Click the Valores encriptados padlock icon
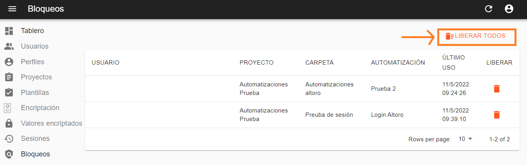The width and height of the screenshot is (527, 165). [9, 123]
